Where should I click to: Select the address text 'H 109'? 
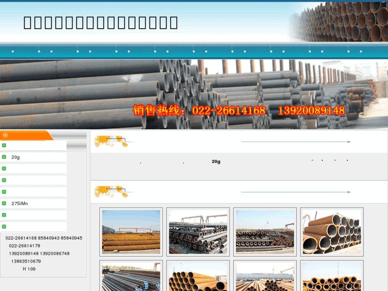click(x=29, y=269)
